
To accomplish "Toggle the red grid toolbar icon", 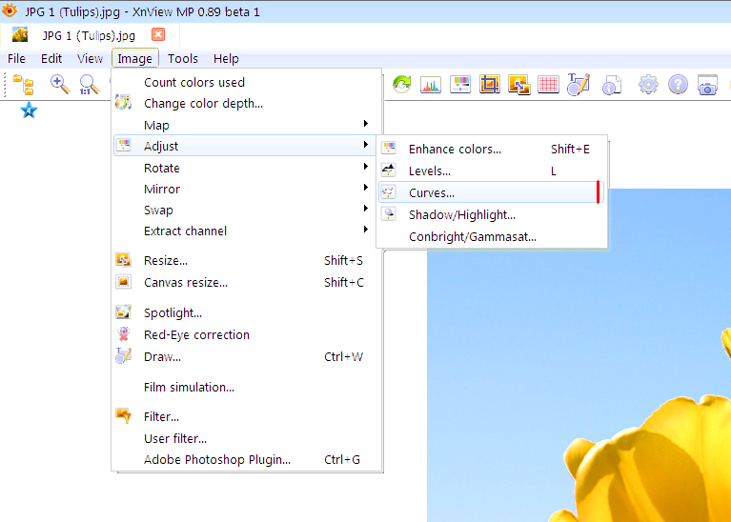I will point(548,85).
